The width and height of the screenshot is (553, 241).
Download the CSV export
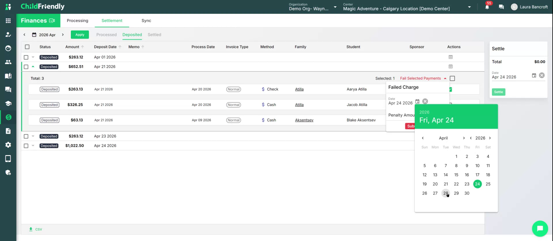35,229
